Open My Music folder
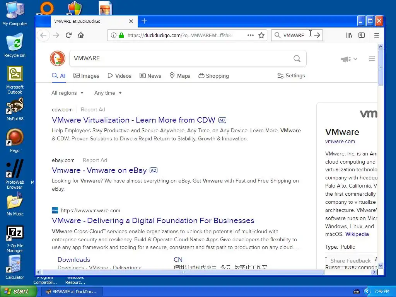 tap(15, 204)
